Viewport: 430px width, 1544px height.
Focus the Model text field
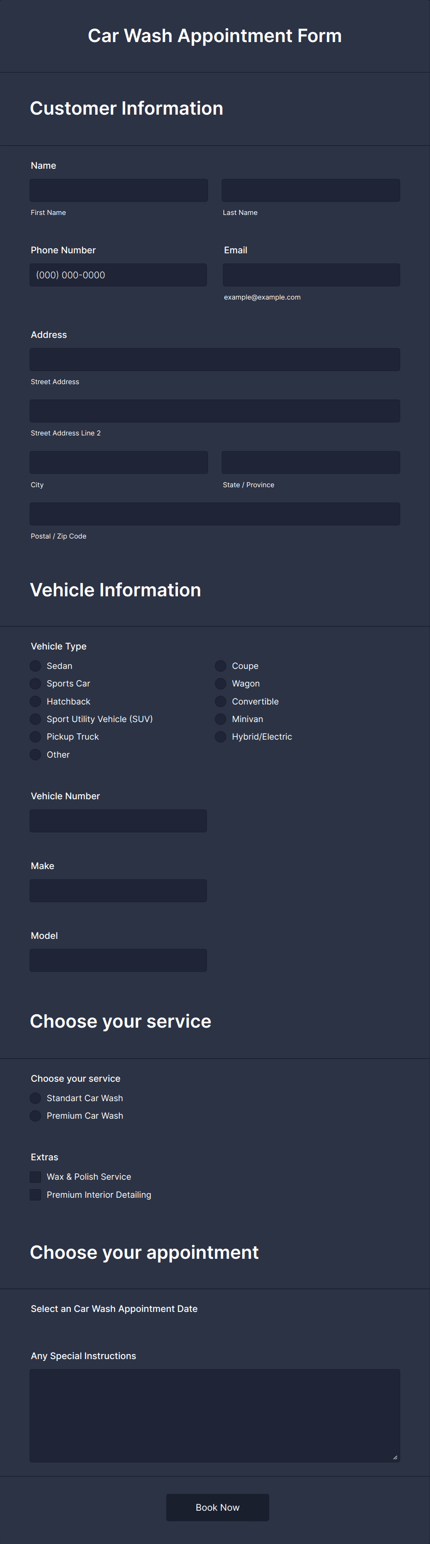[x=118, y=960]
